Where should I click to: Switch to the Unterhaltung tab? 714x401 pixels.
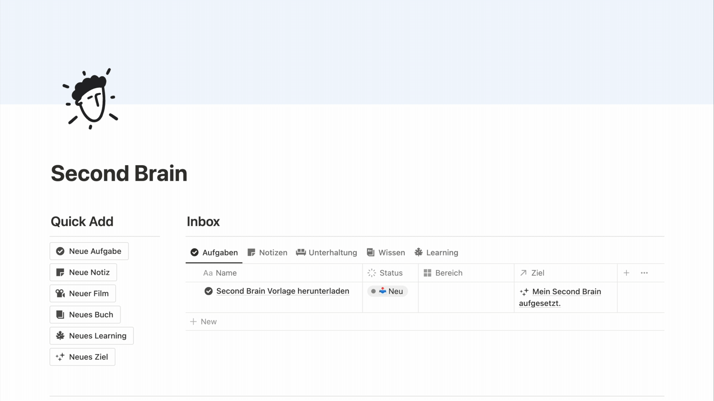coord(327,252)
